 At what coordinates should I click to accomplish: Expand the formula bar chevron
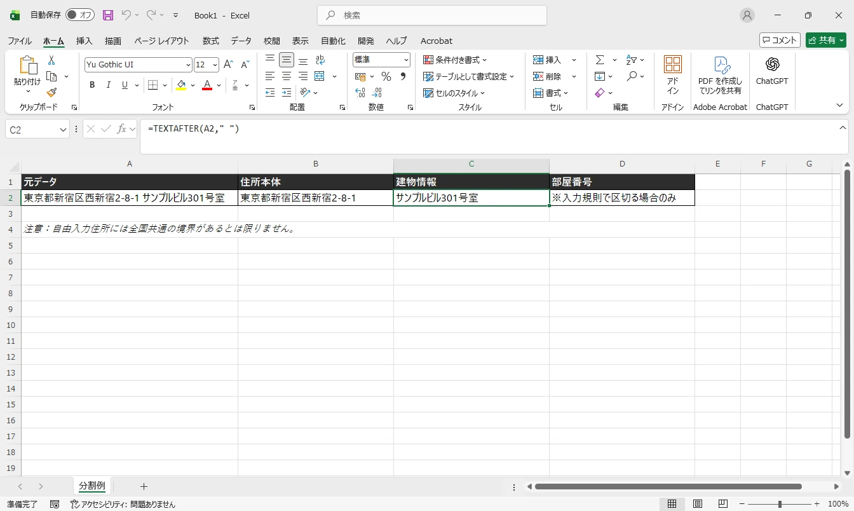(x=843, y=128)
